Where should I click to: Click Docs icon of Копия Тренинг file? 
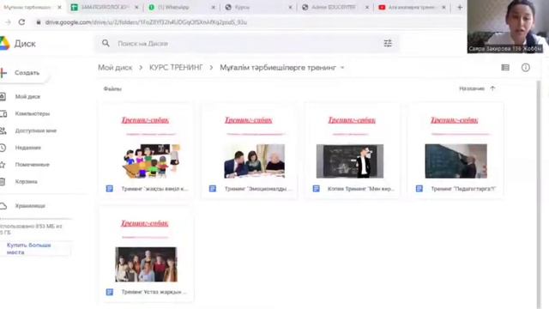tap(317, 189)
